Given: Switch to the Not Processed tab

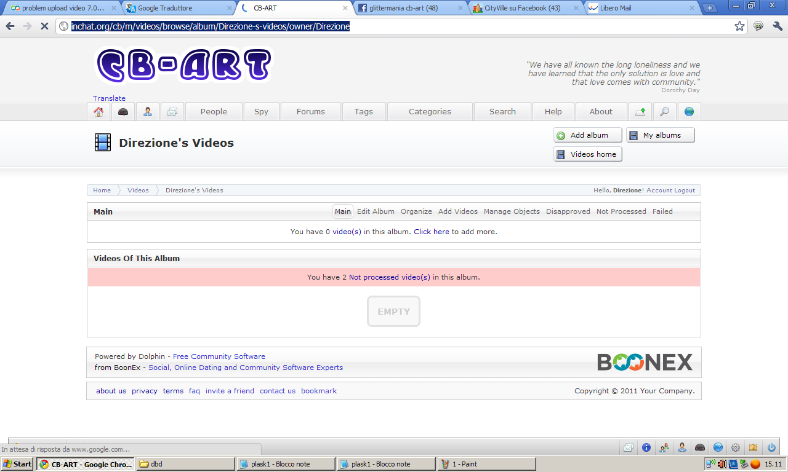Looking at the screenshot, I should click(x=621, y=211).
